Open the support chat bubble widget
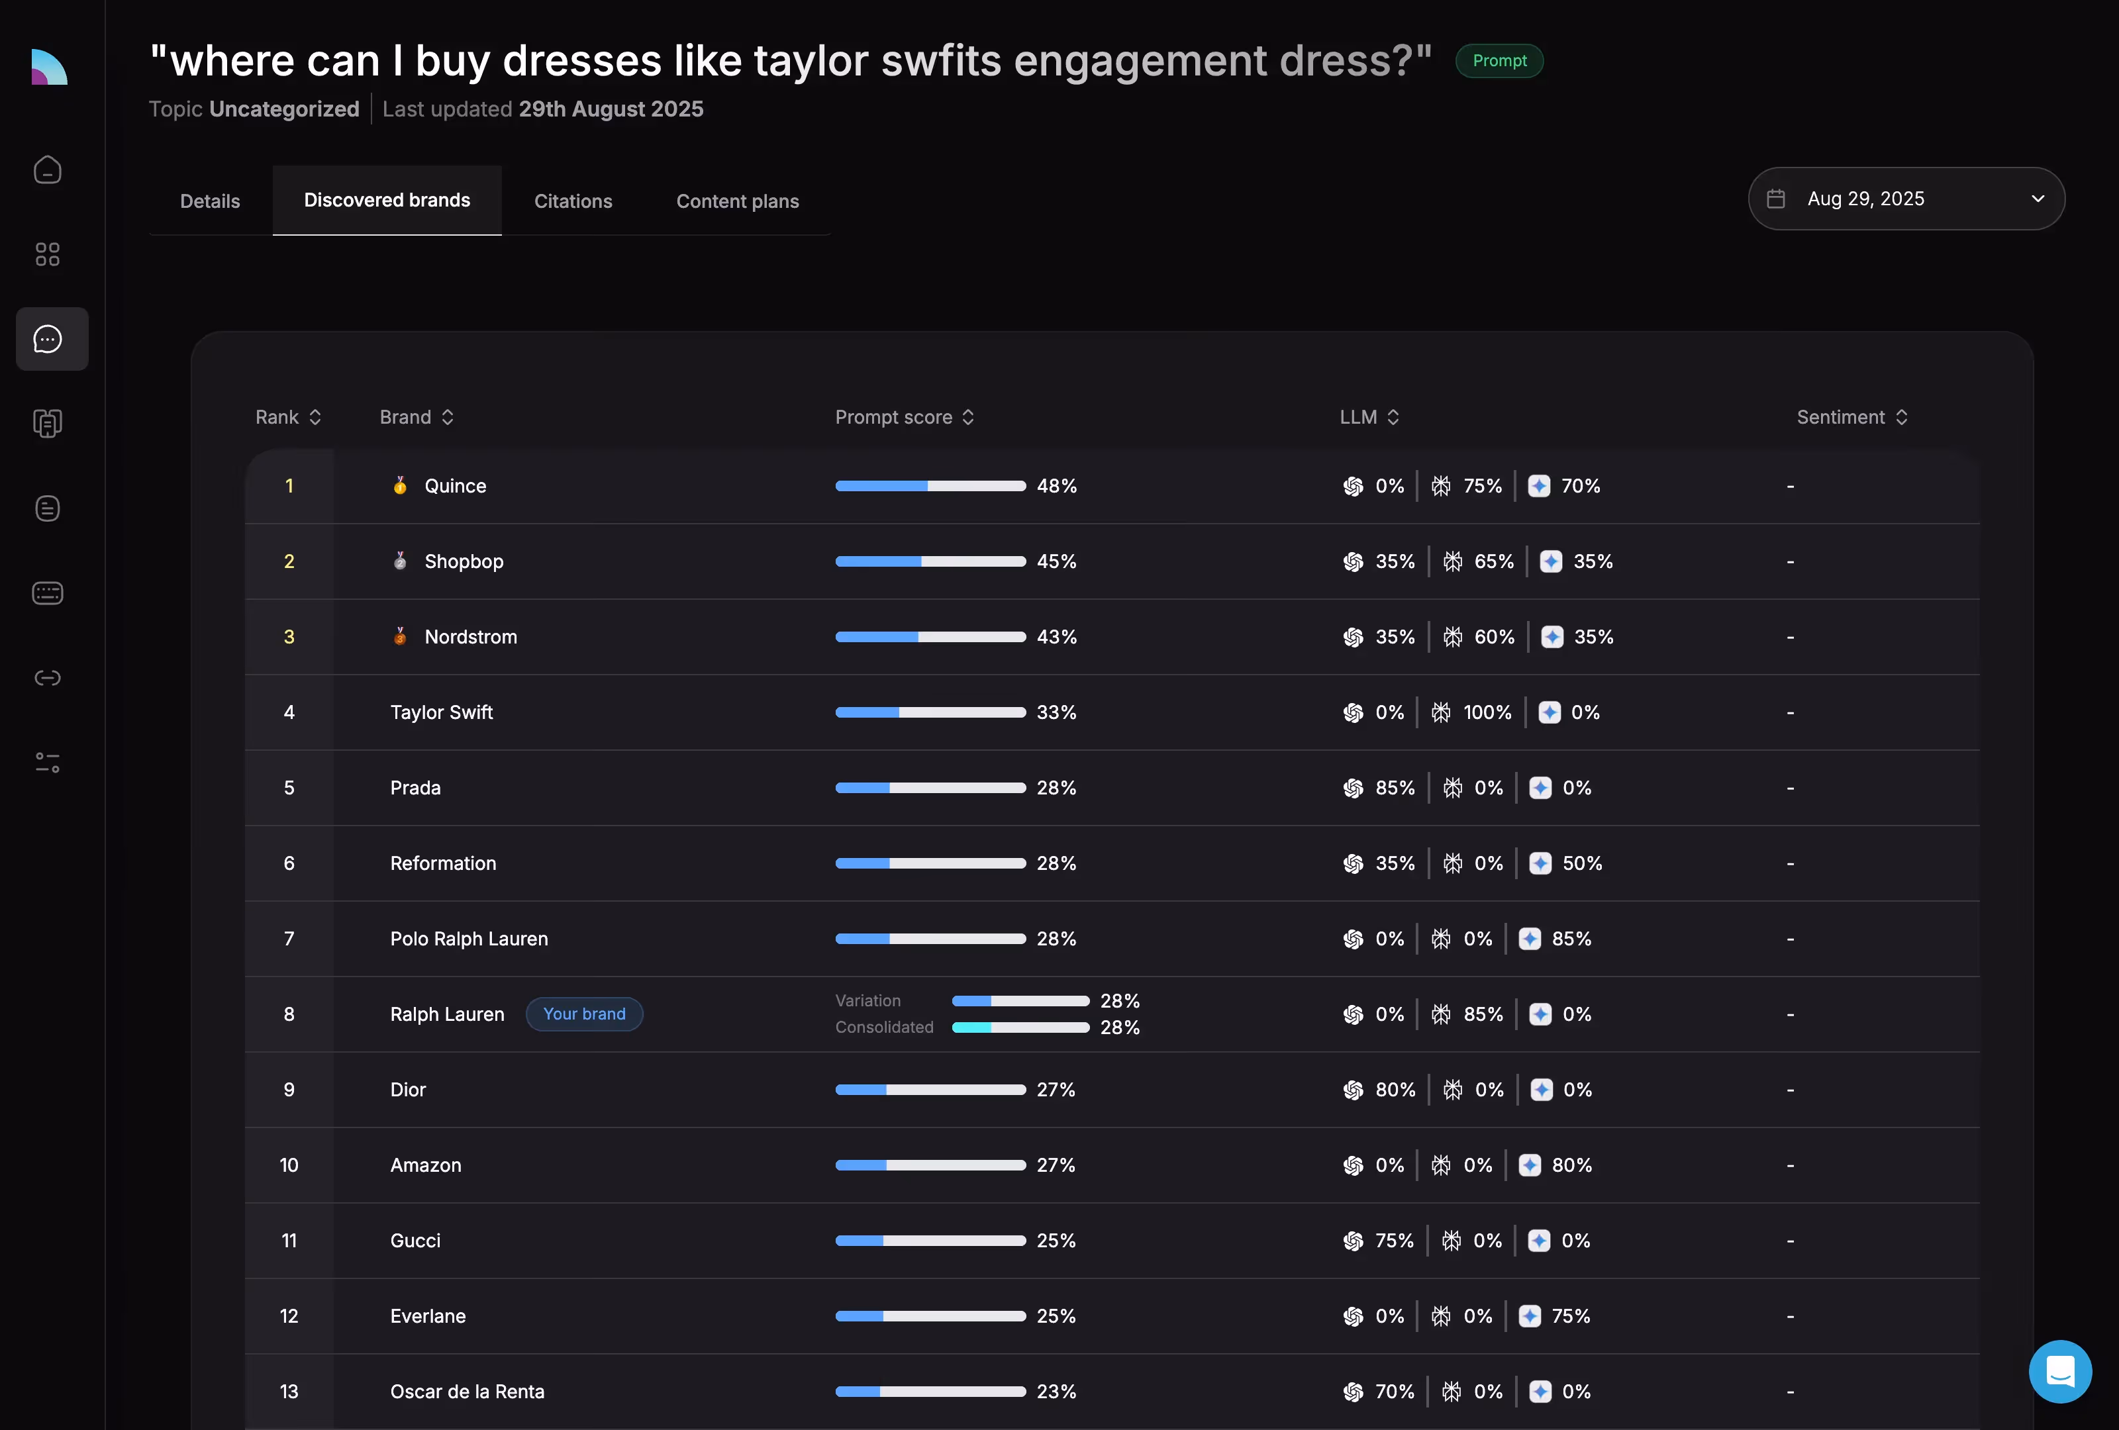2119x1430 pixels. coord(2059,1371)
